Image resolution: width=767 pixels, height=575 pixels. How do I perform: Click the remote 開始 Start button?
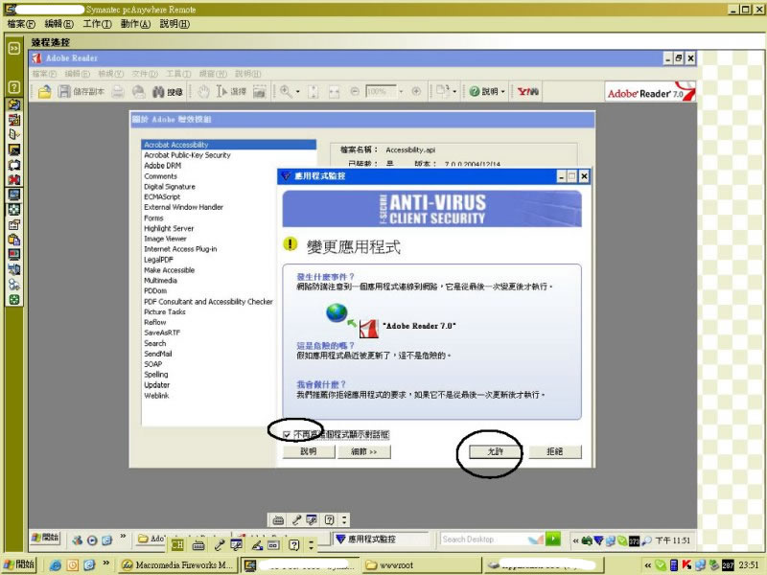click(45, 538)
